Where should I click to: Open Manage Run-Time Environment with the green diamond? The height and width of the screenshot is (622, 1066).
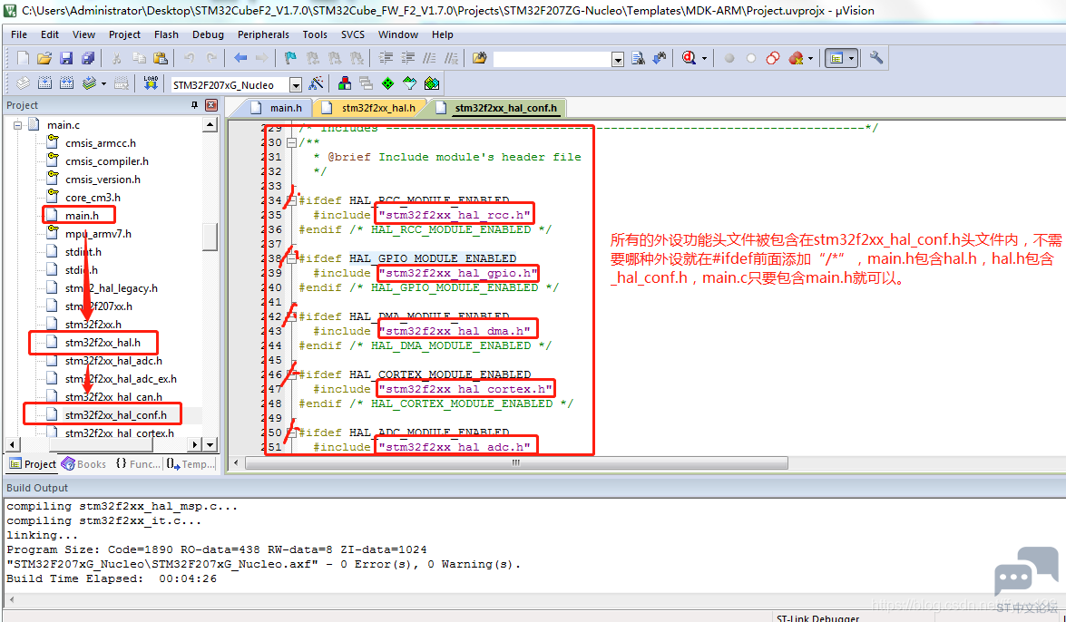(387, 83)
